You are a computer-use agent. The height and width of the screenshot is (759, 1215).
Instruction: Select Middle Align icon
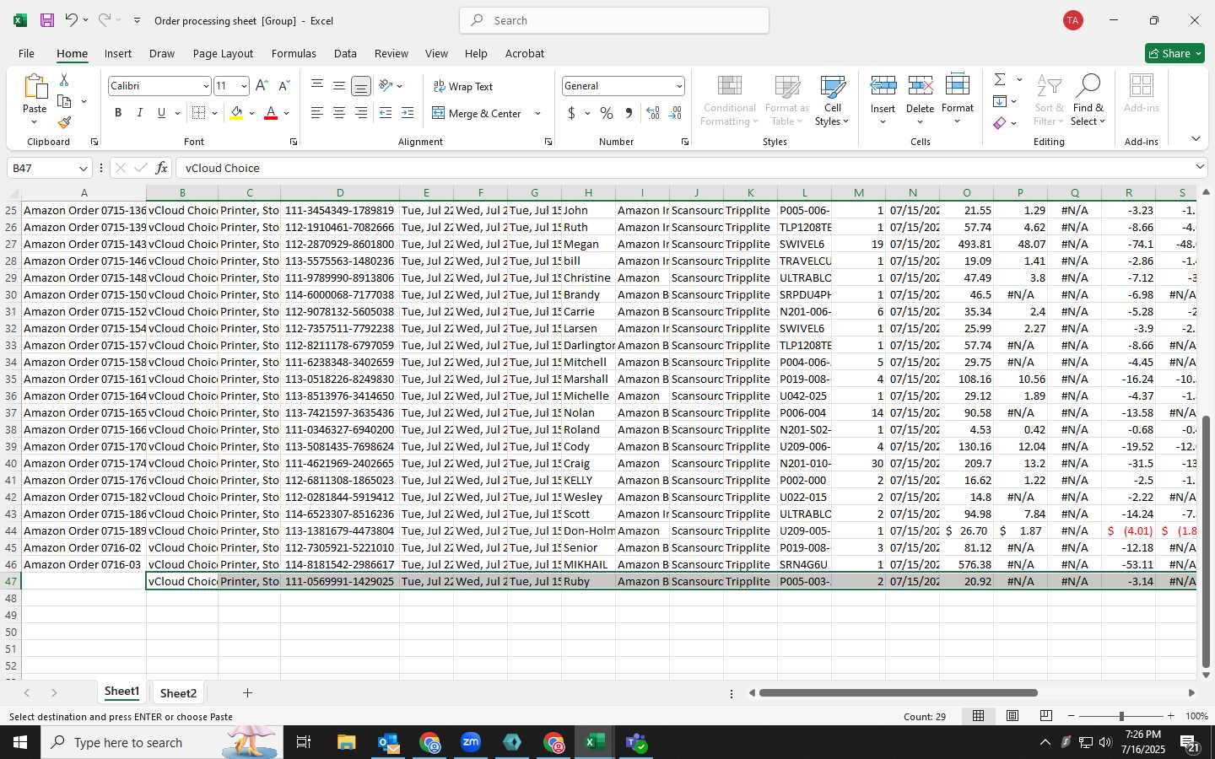point(339,85)
